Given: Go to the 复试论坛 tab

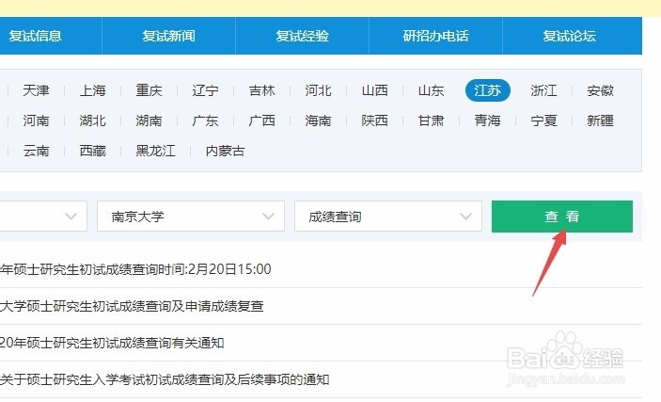Looking at the screenshot, I should point(569,36).
